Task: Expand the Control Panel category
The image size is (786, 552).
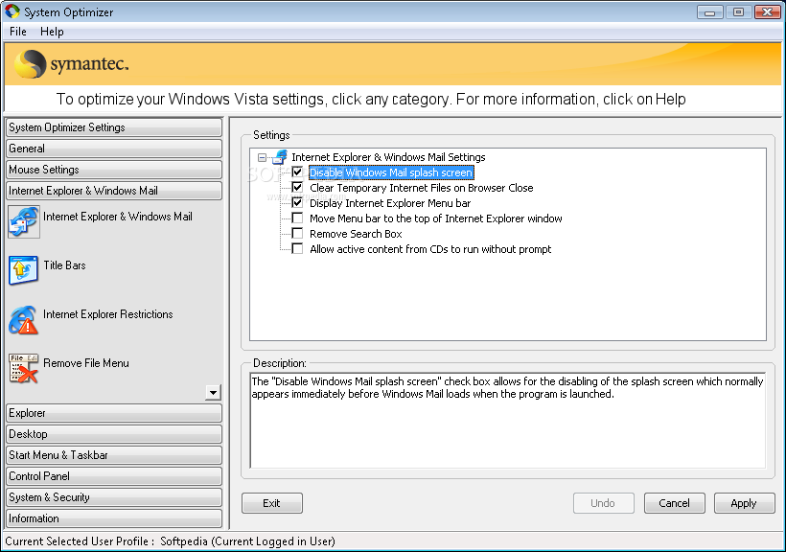Action: coord(114,476)
